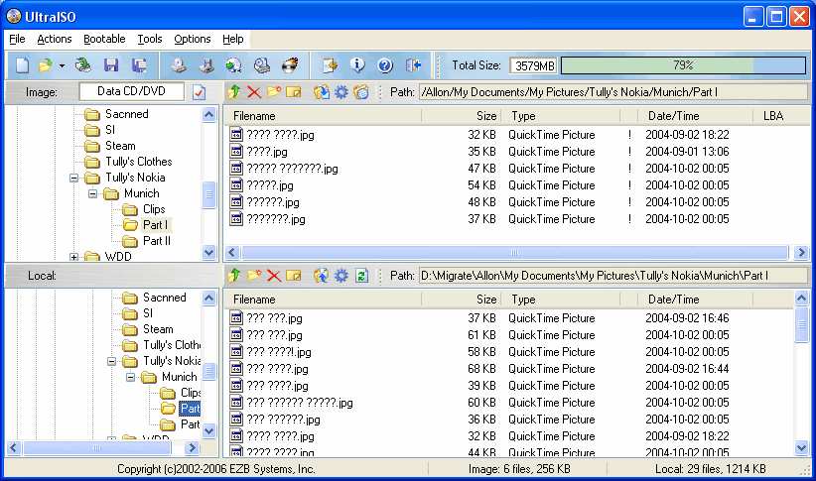Screen dimensions: 816x481
Task: Click the New image toolbar icon
Action: (x=22, y=65)
